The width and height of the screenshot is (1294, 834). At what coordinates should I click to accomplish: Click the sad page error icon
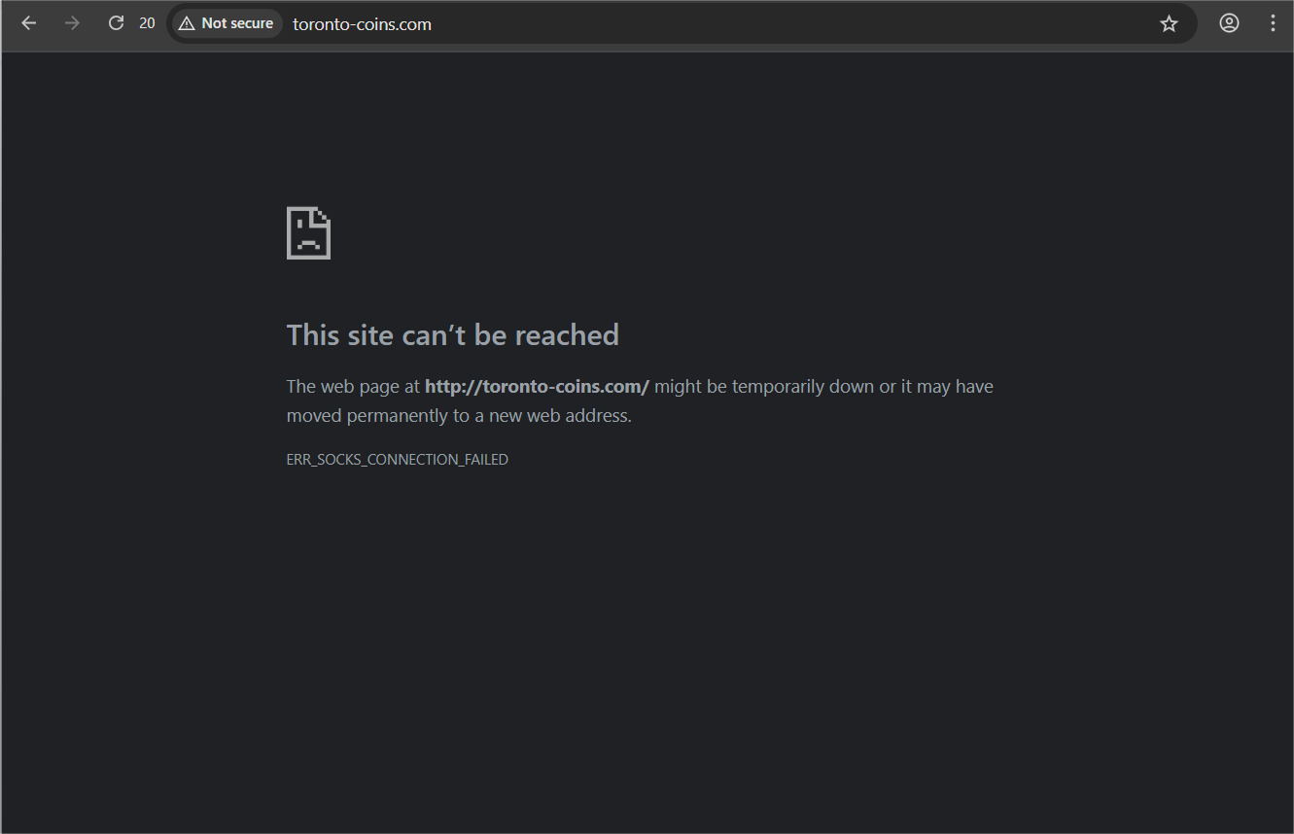pyautogui.click(x=308, y=233)
